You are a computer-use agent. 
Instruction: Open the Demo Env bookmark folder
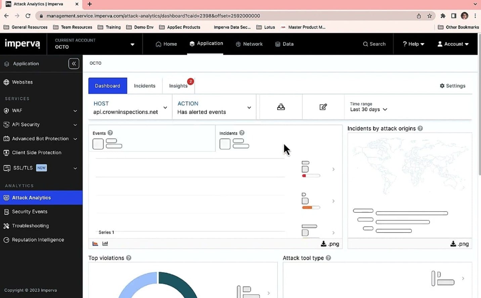(140, 27)
